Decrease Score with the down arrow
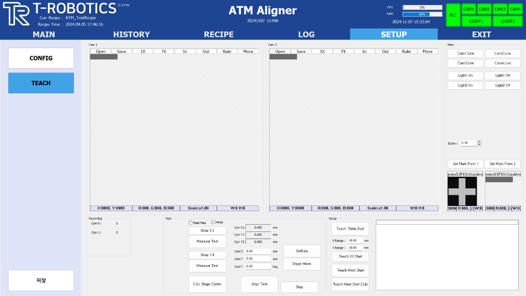The width and height of the screenshot is (526, 296). coord(479,145)
